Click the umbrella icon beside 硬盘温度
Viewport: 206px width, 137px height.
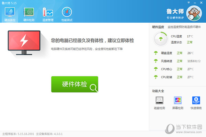click(156, 53)
